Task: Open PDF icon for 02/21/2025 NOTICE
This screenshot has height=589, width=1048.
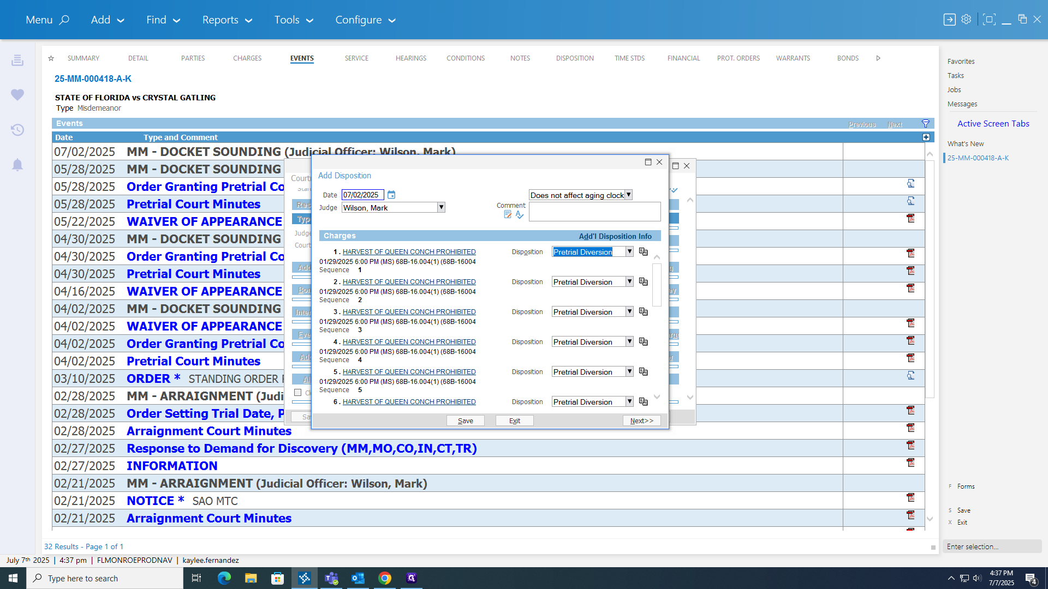Action: tap(910, 497)
